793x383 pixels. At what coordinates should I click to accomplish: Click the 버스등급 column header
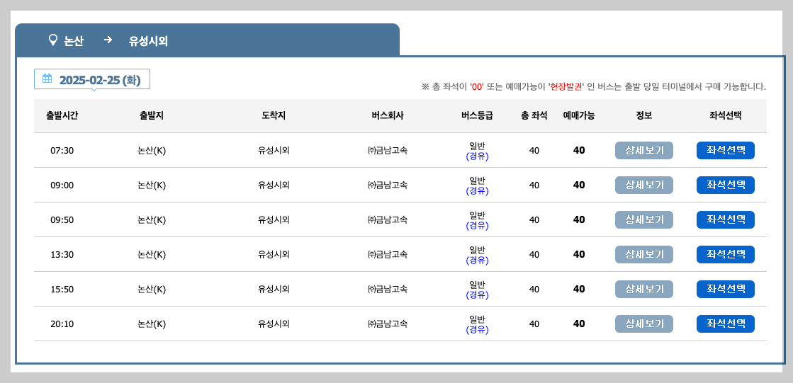(477, 115)
